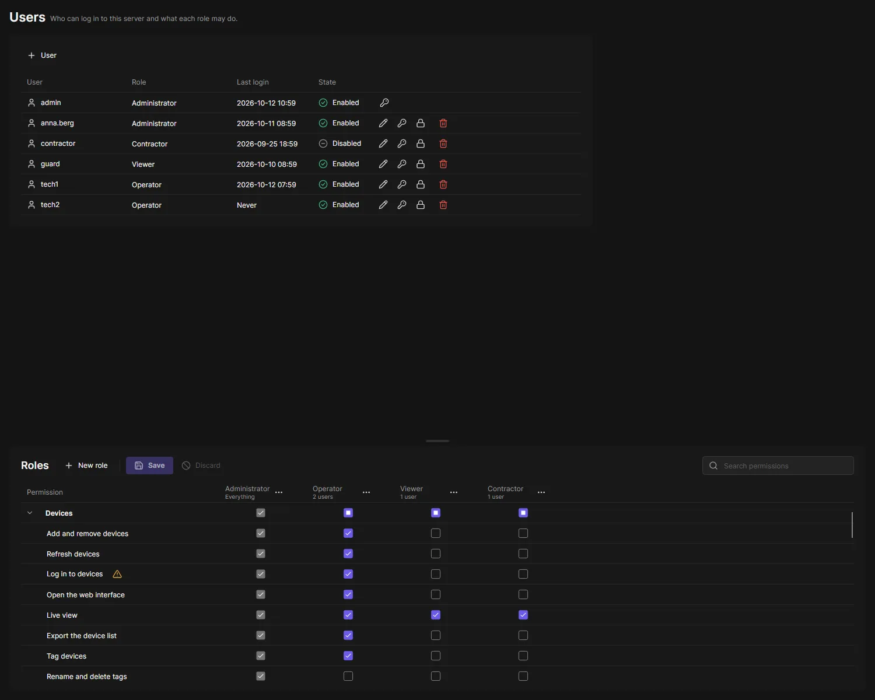875x700 pixels.
Task: Open the Viewer role options menu
Action: 454,492
